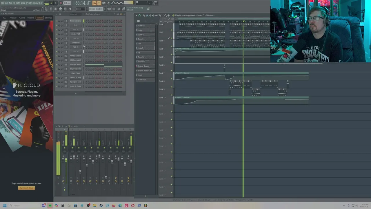Open Opera browser from the taskbar
Screen dimensions: 371x209
point(133,206)
